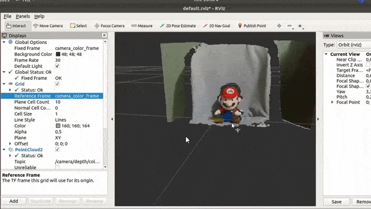The width and height of the screenshot is (371, 209).
Task: Choose the Focus Camera tool
Action: click(x=109, y=26)
